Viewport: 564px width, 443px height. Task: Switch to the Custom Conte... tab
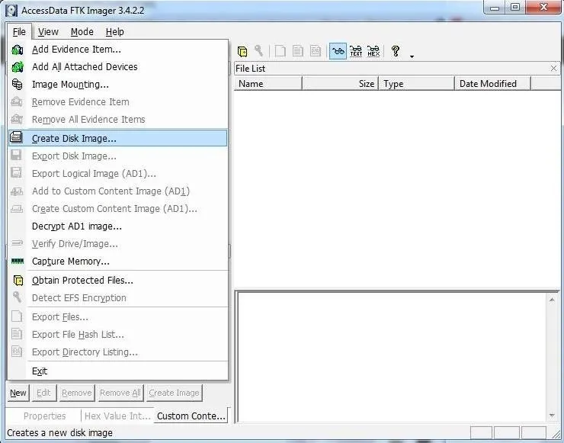coord(191,416)
